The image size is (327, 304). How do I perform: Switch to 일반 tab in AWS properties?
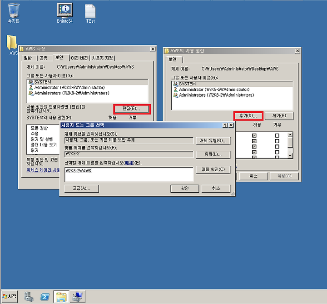(28, 58)
